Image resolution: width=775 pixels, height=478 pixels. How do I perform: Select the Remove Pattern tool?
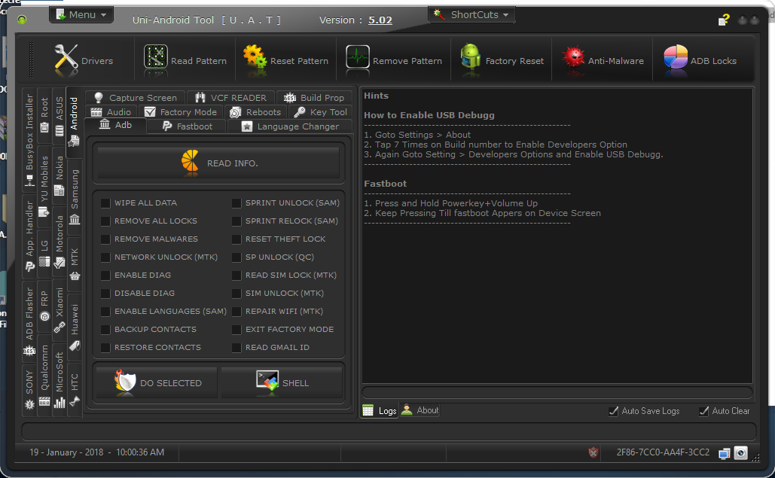point(393,60)
